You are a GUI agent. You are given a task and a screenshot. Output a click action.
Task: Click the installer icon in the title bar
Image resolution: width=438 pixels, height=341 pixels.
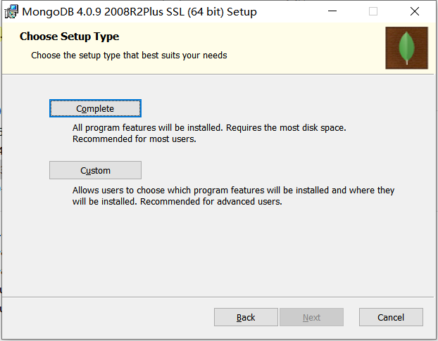11,12
